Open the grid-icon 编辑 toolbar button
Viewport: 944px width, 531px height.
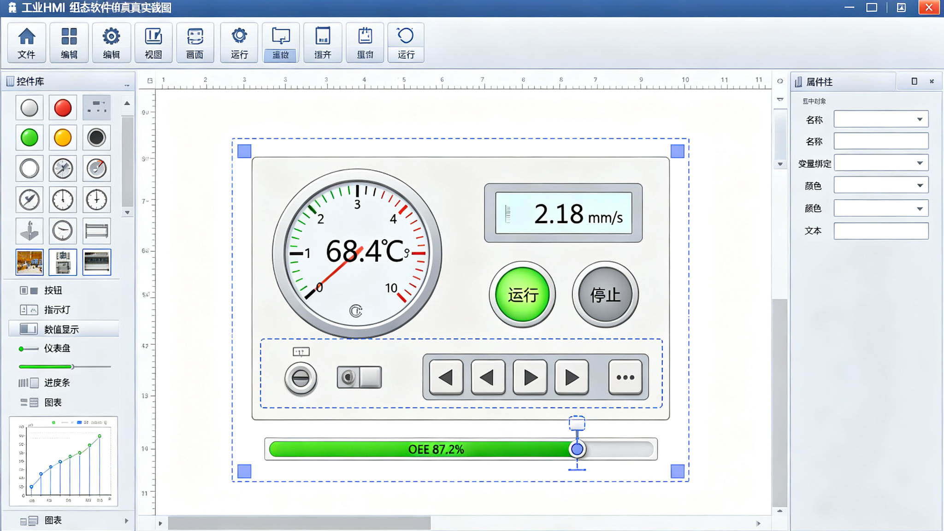pos(69,42)
